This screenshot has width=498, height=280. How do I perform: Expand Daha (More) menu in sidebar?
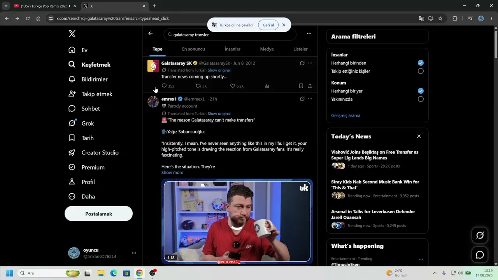82,197
